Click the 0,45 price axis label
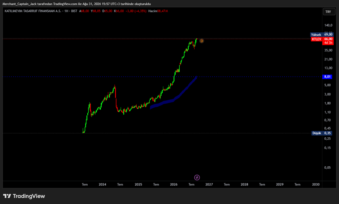Image resolution: width=339 pixels, height=204 pixels. 328,128
